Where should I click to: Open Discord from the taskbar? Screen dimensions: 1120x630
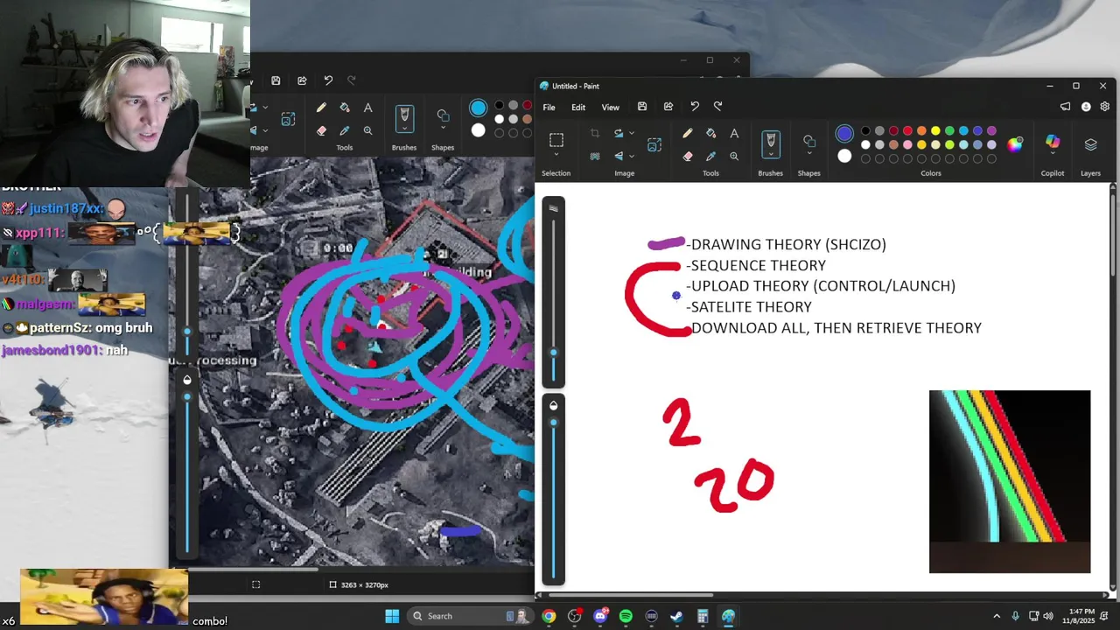[599, 616]
